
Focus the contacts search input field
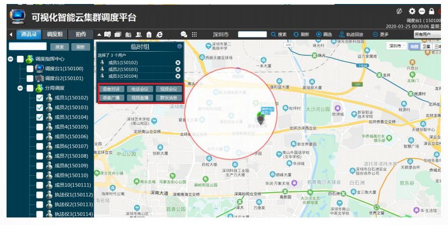tap(28, 46)
